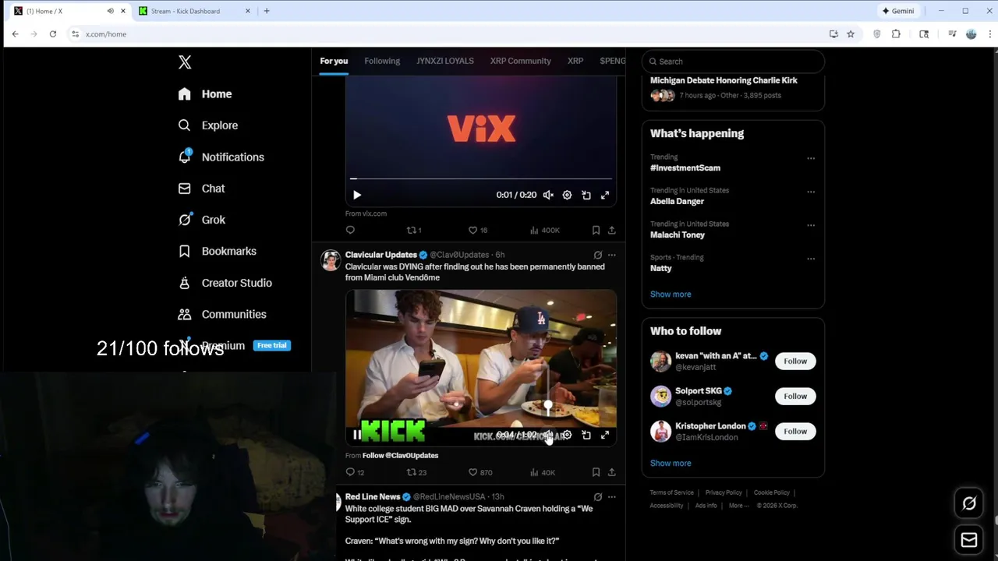
Task: Open Creator Studio in sidebar
Action: (225, 283)
